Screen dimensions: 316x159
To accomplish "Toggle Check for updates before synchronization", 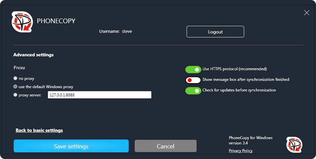I will (193, 91).
